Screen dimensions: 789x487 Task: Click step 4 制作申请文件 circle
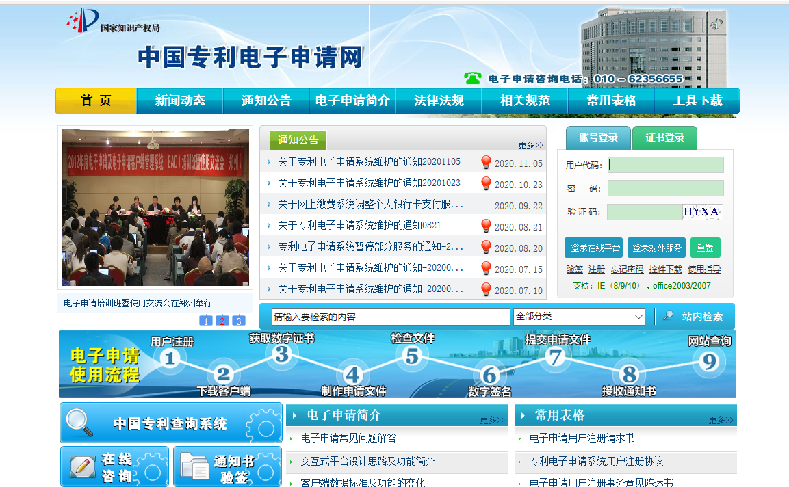click(x=352, y=375)
